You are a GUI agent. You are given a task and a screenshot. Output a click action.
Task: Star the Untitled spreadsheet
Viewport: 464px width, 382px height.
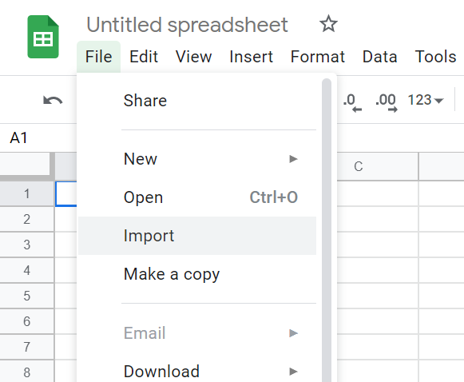328,24
